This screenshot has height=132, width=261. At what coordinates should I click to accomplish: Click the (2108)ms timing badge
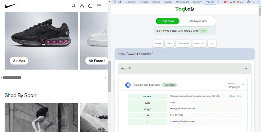(x=169, y=85)
